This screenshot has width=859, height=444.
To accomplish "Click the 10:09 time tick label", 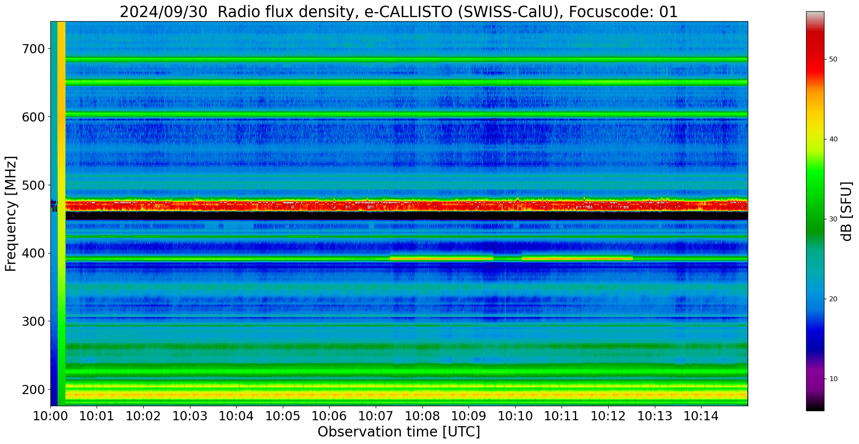I will coord(469,416).
